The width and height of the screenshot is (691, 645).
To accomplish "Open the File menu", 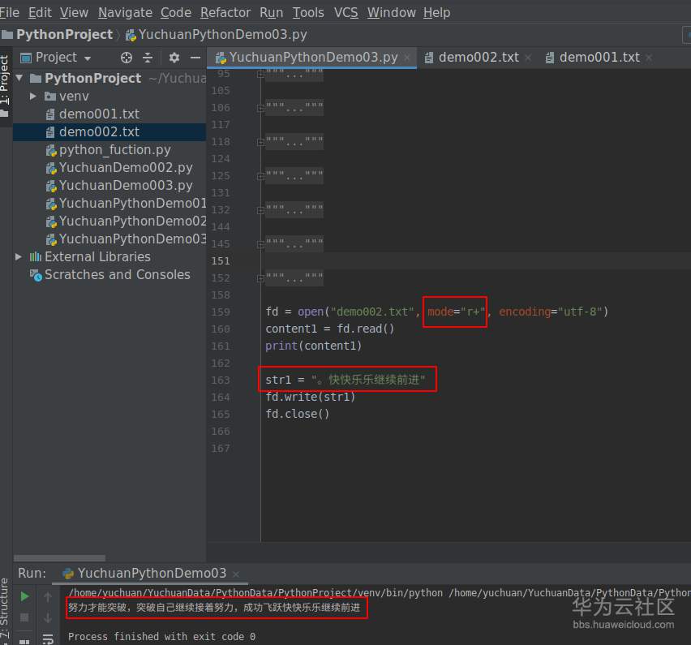I will (9, 12).
